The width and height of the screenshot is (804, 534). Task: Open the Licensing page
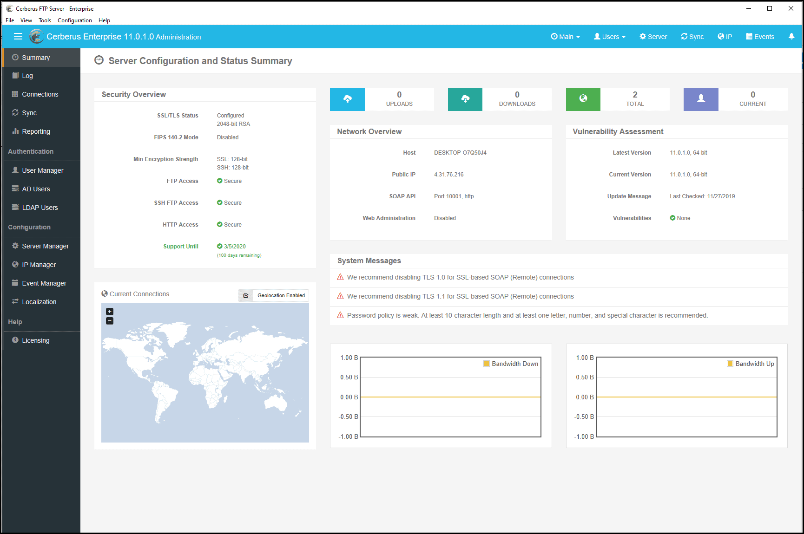pos(35,340)
